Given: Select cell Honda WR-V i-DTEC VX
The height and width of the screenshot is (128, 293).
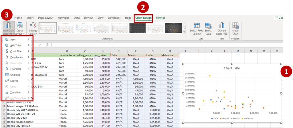Looking at the screenshot, I should pos(32,114).
